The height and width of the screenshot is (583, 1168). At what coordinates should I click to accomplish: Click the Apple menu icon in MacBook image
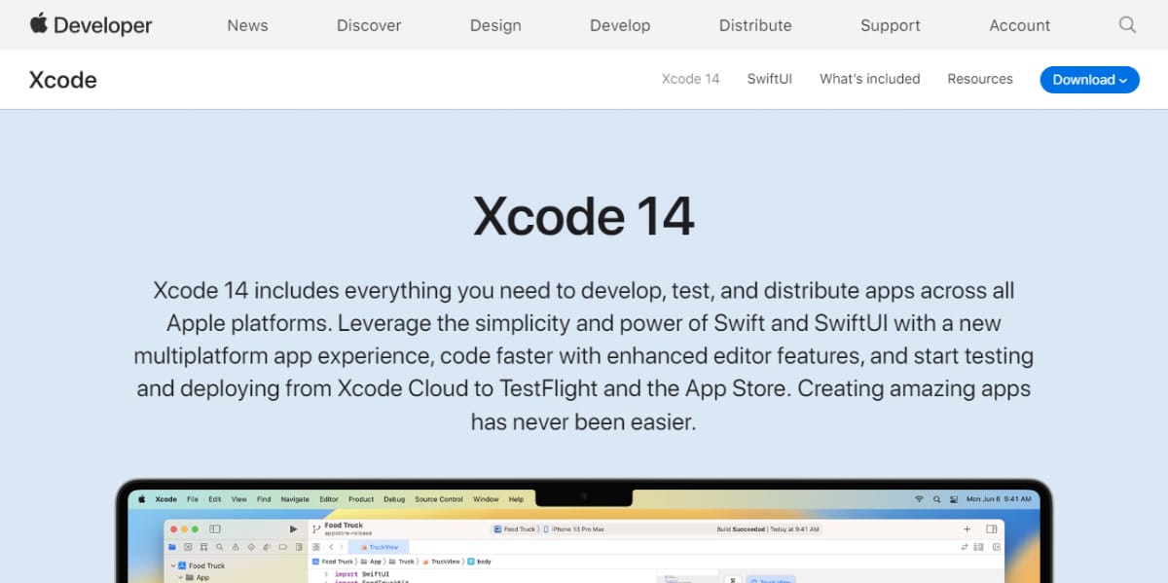click(x=141, y=499)
